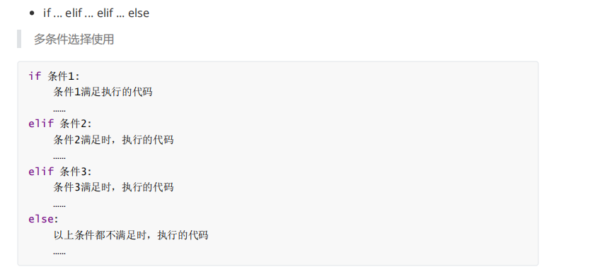The height and width of the screenshot is (274, 605).
Task: Click the ellipsis line under 条件3满足时,执行的代码
Action: pyautogui.click(x=59, y=205)
